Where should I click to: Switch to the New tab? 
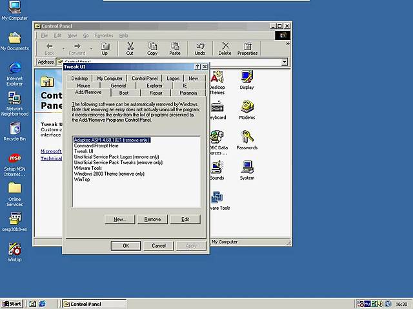(193, 79)
